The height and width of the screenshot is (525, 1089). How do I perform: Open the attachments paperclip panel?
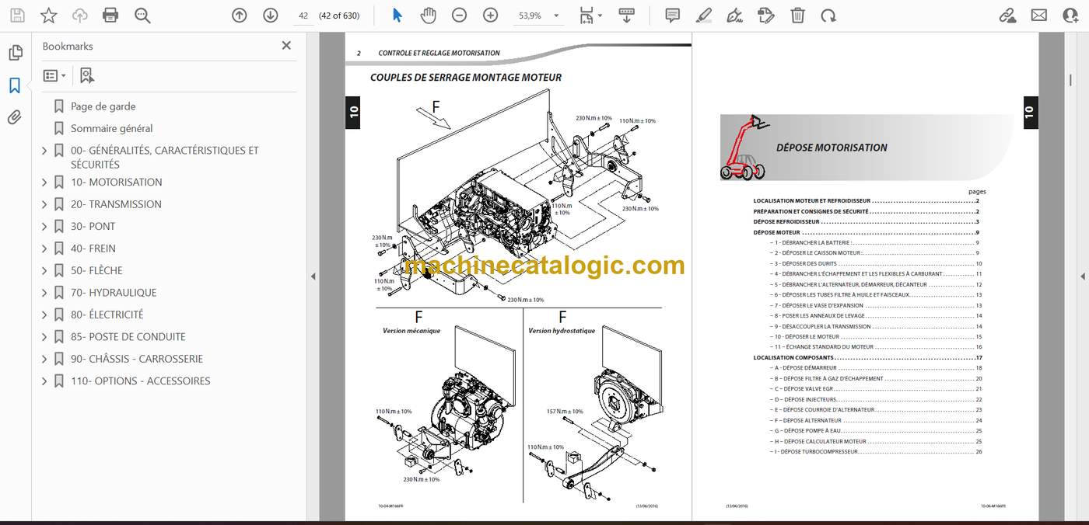pos(15,117)
